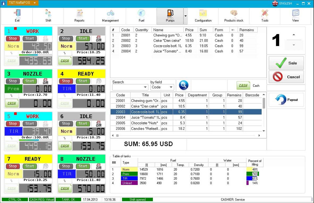314x203 pixels.
Task: Select the Pumps toolbar button
Action: [170, 16]
